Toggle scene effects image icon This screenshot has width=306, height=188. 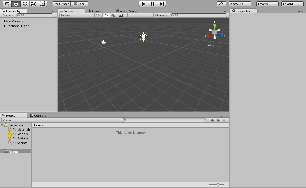point(121,15)
